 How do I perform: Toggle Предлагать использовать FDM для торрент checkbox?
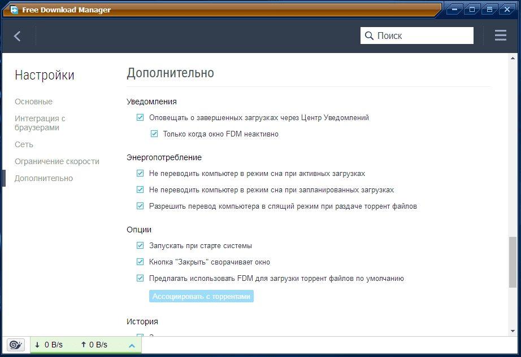point(140,278)
